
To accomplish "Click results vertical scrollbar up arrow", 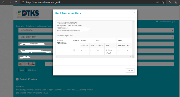I will (x=133, y=22).
